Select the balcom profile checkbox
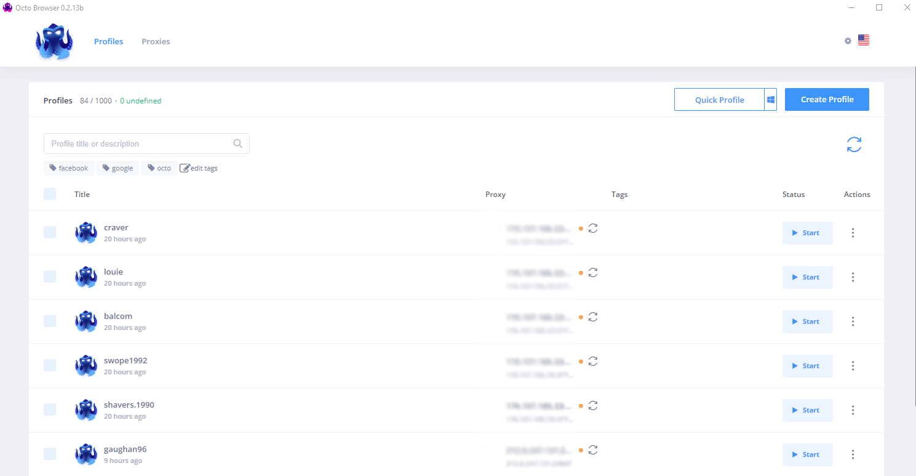 50,321
